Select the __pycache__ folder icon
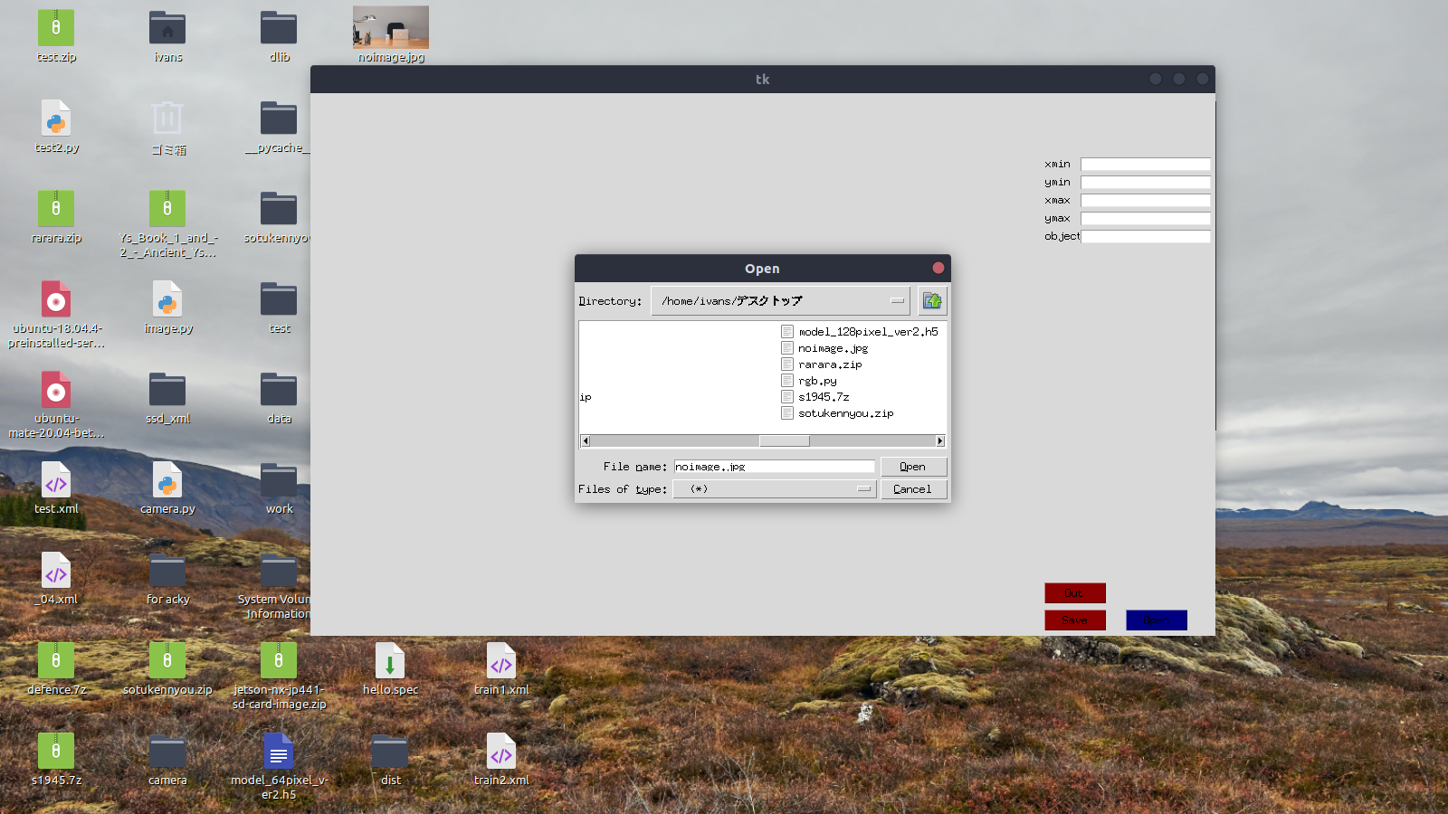Image resolution: width=1448 pixels, height=814 pixels. click(279, 118)
